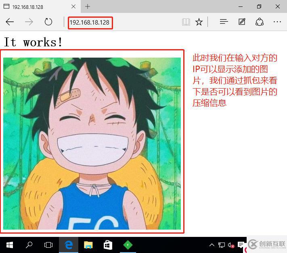Click the Share icon in toolbar
This screenshot has height=253, width=287.
point(260,22)
